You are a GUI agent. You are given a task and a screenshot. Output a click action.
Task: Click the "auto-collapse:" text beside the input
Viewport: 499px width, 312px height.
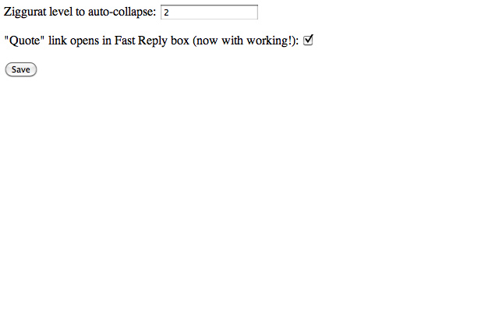point(122,12)
